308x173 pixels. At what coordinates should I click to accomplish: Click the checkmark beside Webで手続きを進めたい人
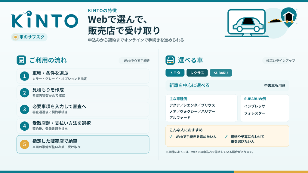[x=171, y=137]
